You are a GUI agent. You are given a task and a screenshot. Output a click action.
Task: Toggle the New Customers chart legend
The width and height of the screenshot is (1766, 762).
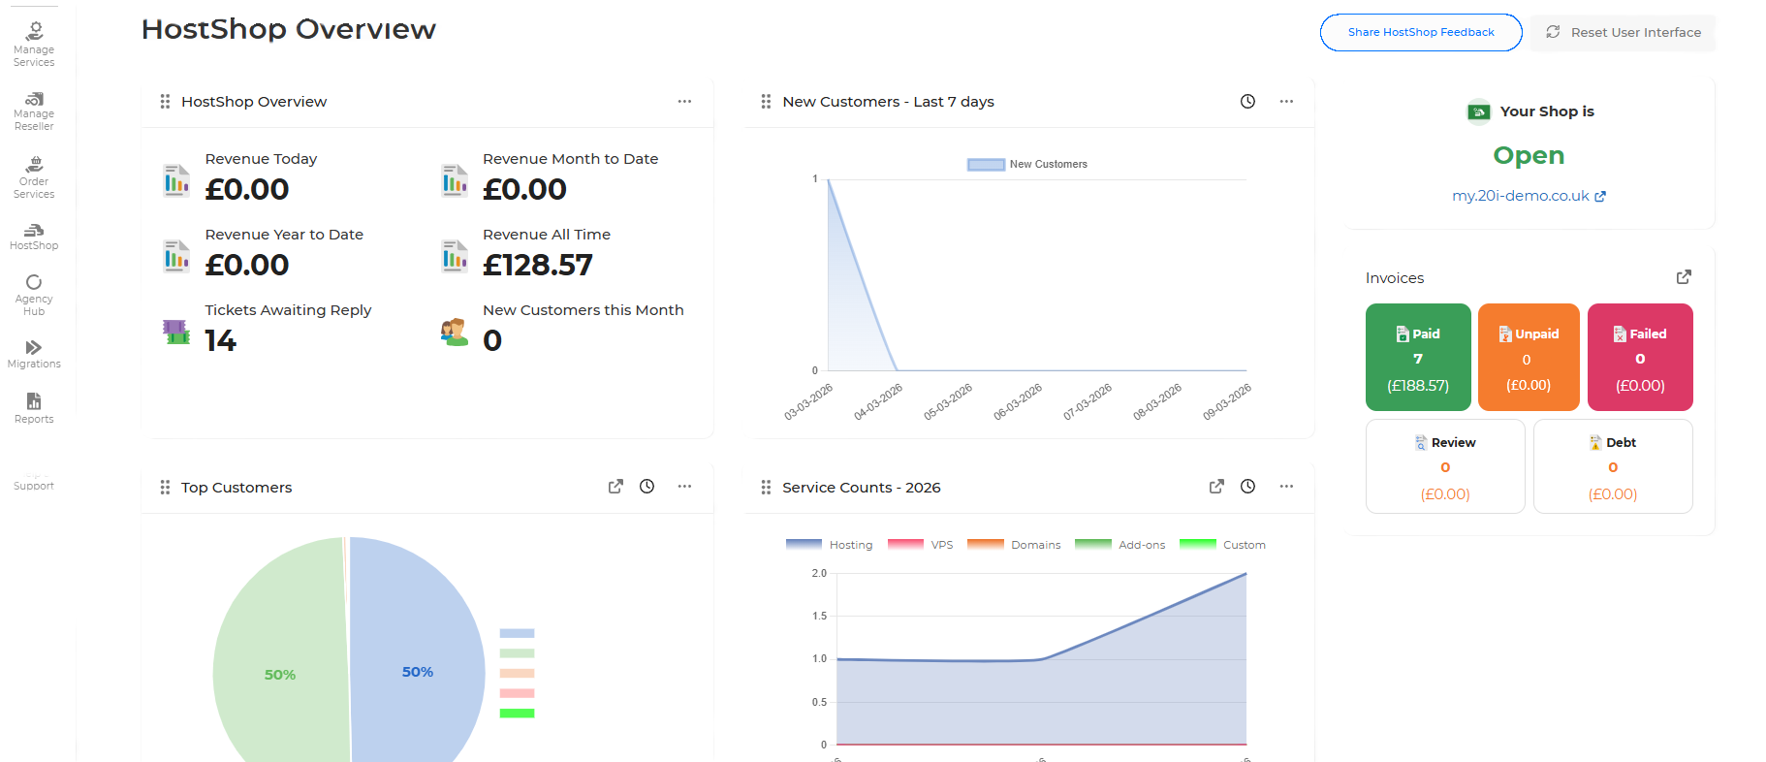[x=1027, y=165]
